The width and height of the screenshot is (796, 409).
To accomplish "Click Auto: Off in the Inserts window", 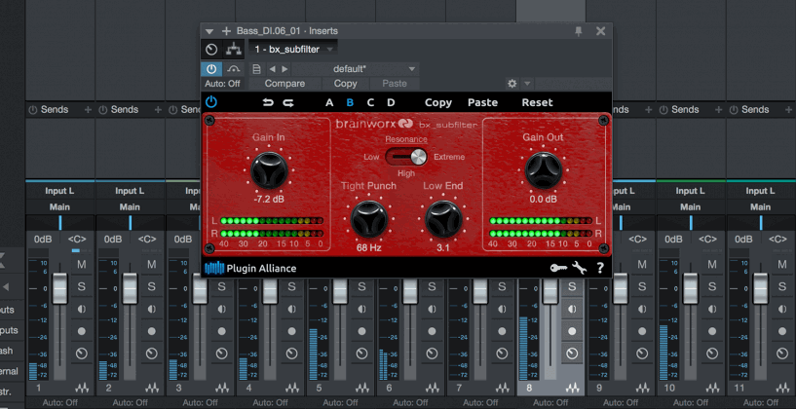I will click(222, 84).
